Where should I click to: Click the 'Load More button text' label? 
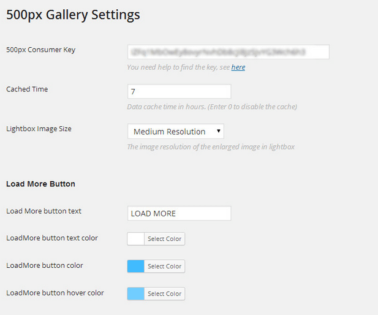pyautogui.click(x=43, y=211)
